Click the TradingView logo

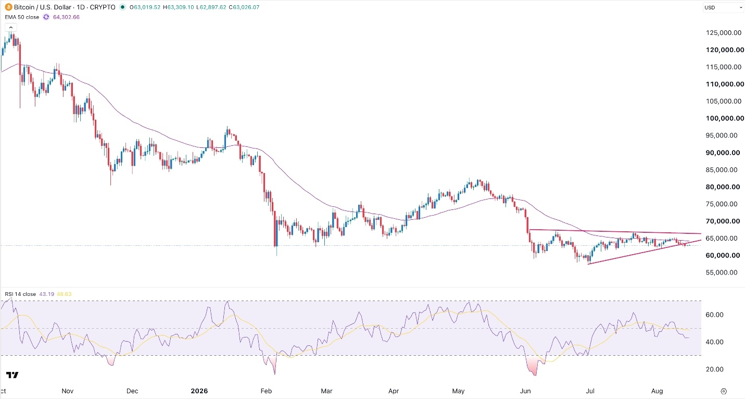pyautogui.click(x=12, y=375)
